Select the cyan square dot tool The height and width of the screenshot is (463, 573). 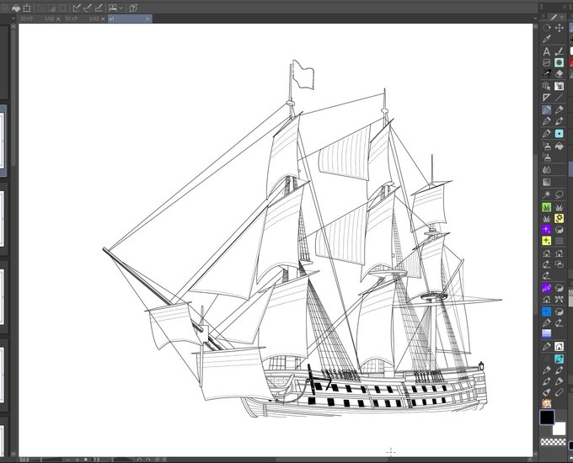(560, 133)
